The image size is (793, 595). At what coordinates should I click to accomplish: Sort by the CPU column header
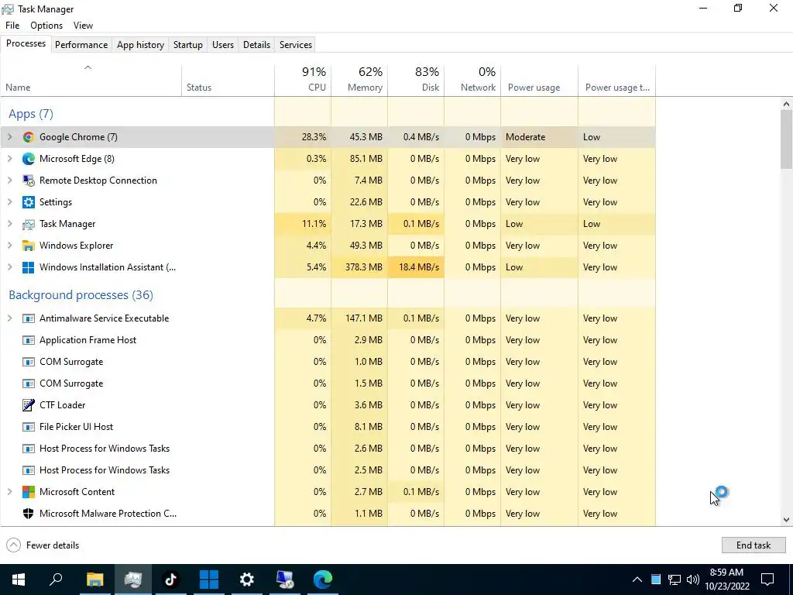[303, 80]
